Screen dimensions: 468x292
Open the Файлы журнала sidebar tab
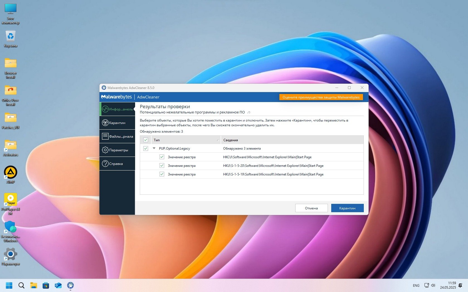pos(117,136)
